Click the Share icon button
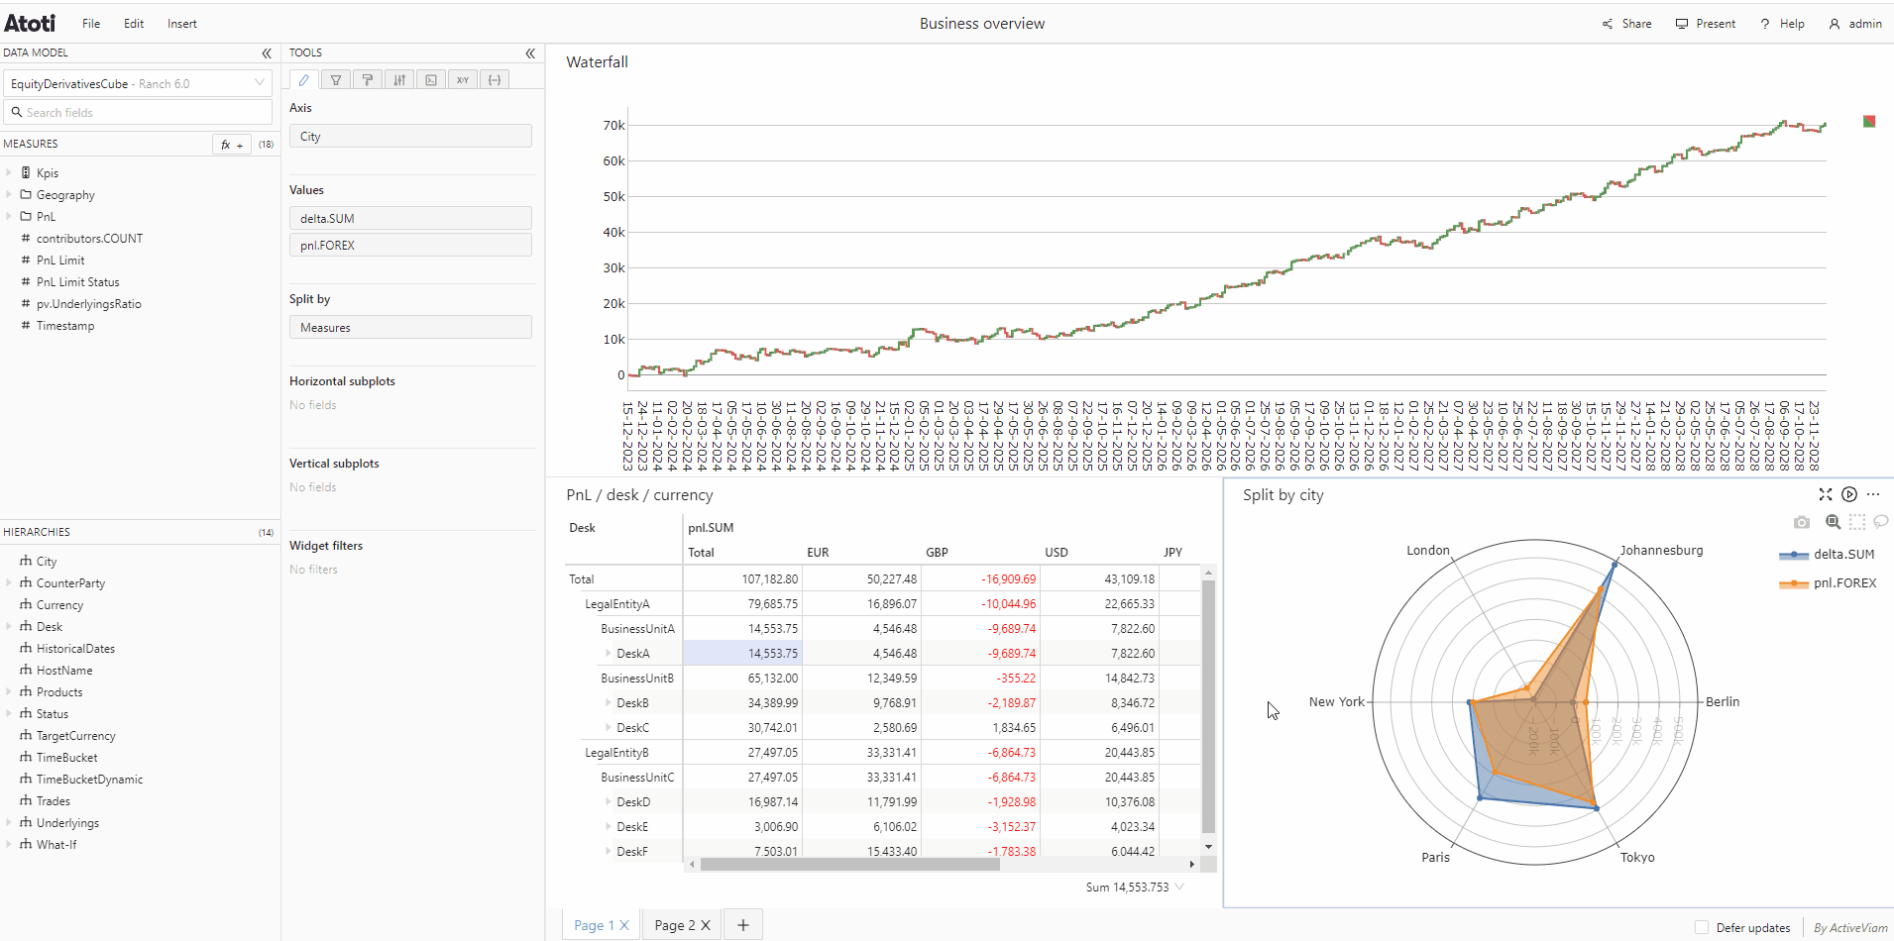Screen dimensions: 1894x941 (1626, 24)
